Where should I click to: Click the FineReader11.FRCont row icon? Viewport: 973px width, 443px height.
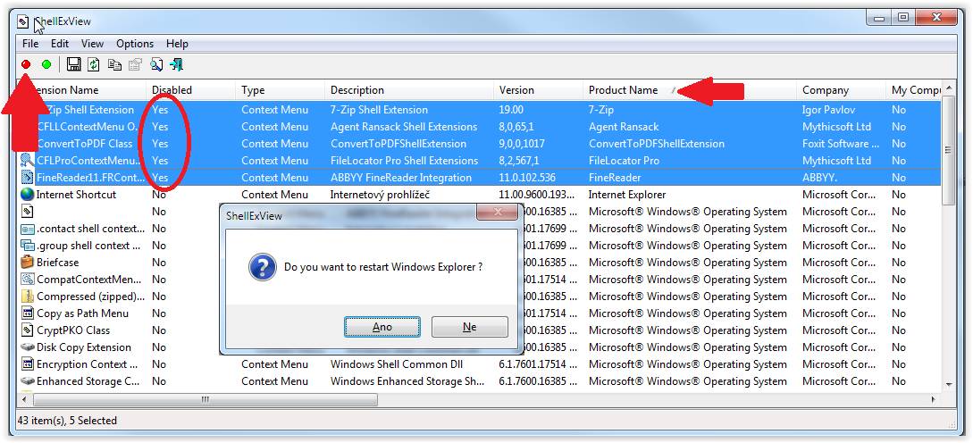[28, 178]
